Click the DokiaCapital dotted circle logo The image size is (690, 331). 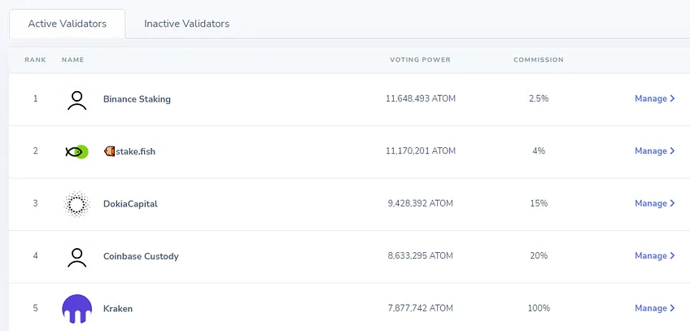[77, 204]
